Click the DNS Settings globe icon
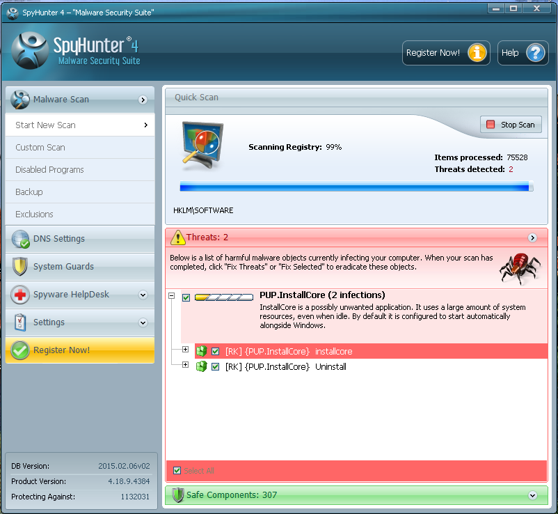Image resolution: width=558 pixels, height=514 pixels. (x=20, y=239)
